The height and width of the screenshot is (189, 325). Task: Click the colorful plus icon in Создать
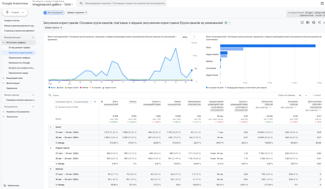tap(7, 12)
